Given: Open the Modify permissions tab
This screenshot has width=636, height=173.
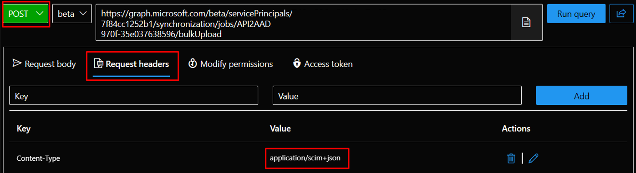Looking at the screenshot, I should pyautogui.click(x=230, y=64).
